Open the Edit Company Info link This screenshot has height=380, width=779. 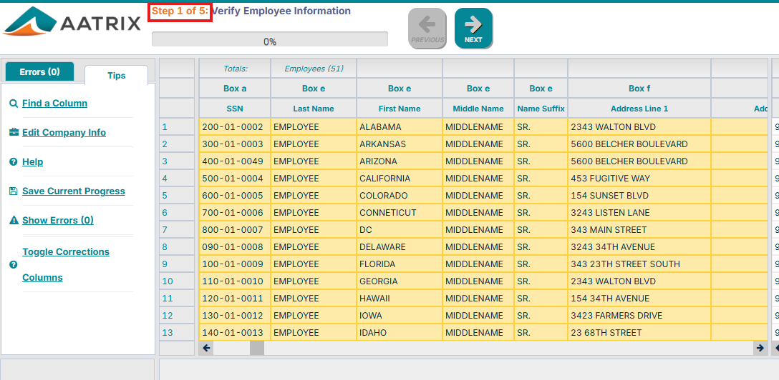pos(64,132)
